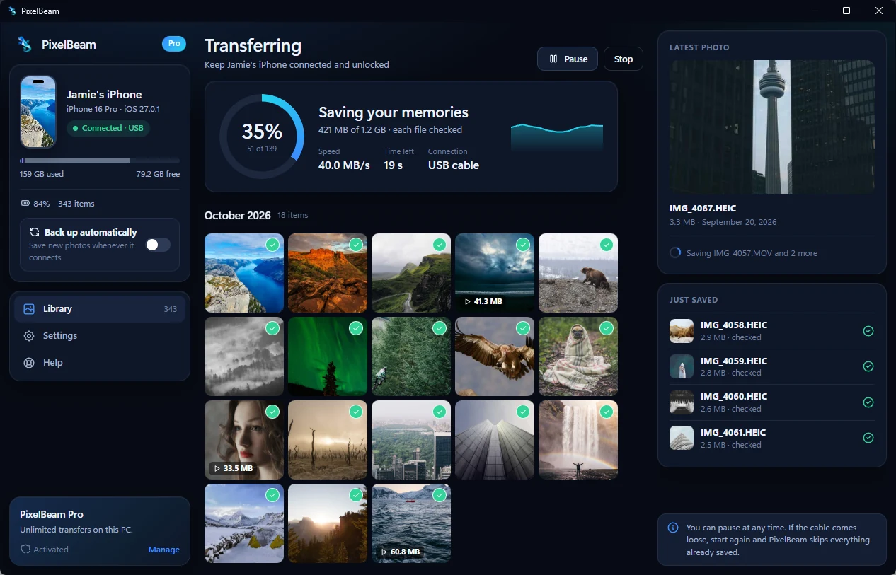896x575 pixels.
Task: Click the Help lifebuoy icon
Action: [x=29, y=363]
